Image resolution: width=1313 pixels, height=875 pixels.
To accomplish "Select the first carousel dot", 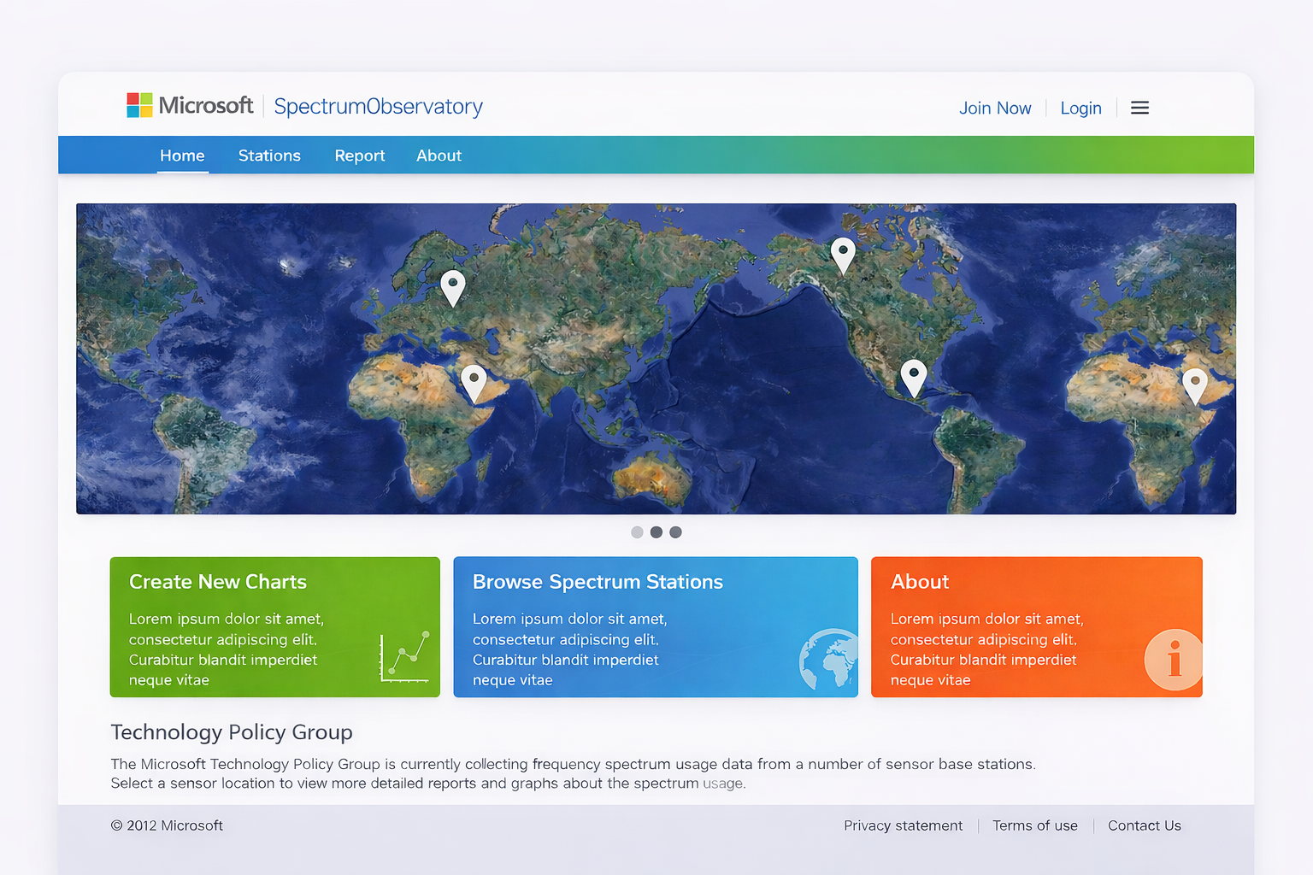I will pos(637,532).
